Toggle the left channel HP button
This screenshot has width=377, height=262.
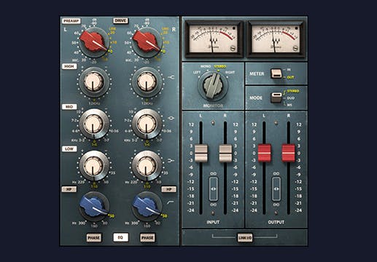click(69, 189)
